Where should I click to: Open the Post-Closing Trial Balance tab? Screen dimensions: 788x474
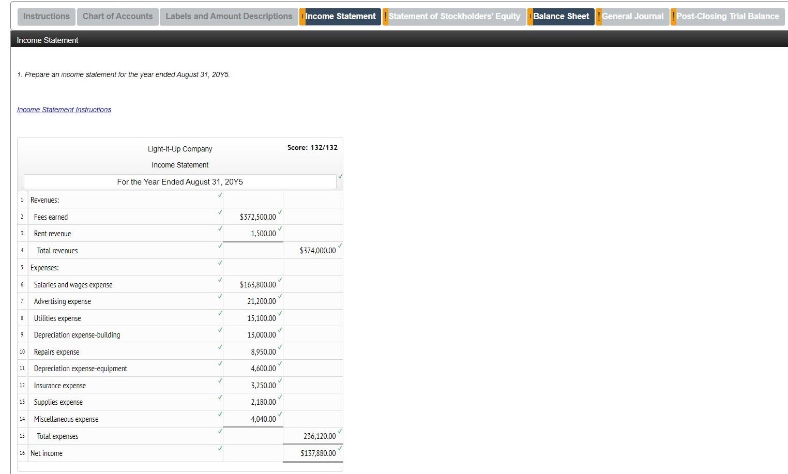(x=729, y=17)
